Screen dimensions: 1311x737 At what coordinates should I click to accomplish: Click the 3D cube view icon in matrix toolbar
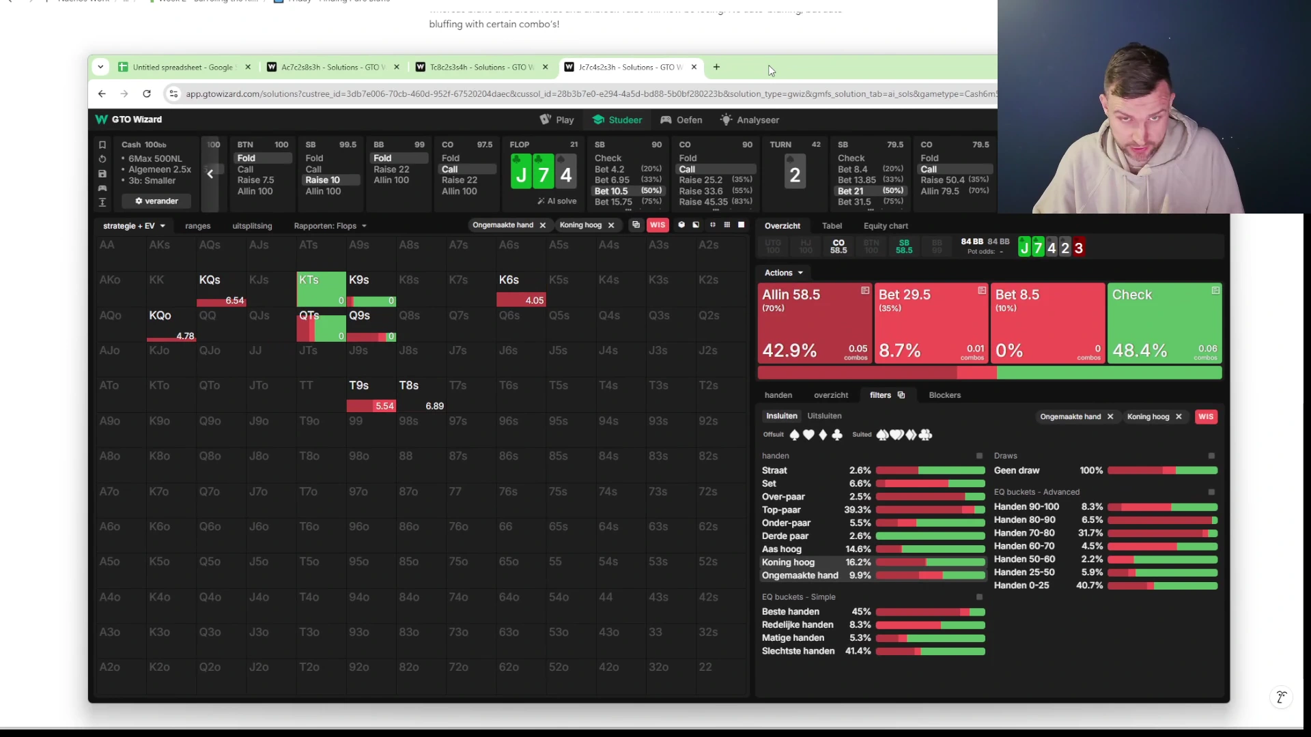(681, 225)
